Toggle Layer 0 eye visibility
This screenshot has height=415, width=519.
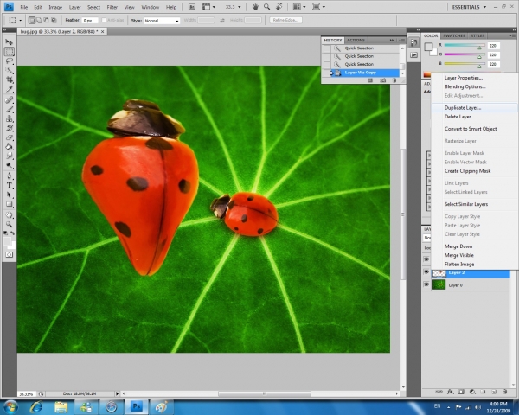(426, 284)
